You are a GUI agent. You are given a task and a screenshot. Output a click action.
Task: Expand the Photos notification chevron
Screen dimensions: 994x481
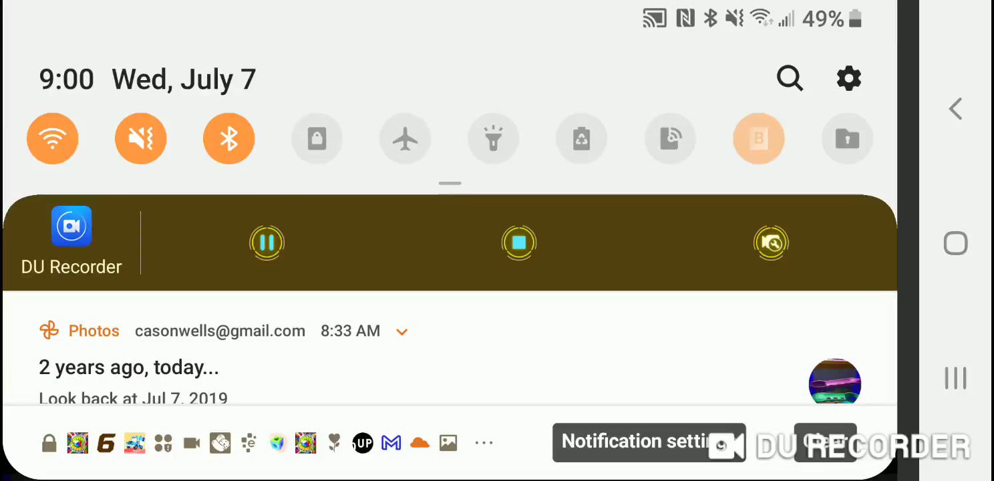(x=402, y=332)
